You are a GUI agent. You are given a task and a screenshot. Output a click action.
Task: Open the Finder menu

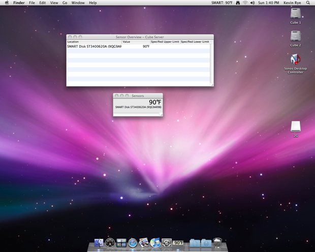point(19,3)
